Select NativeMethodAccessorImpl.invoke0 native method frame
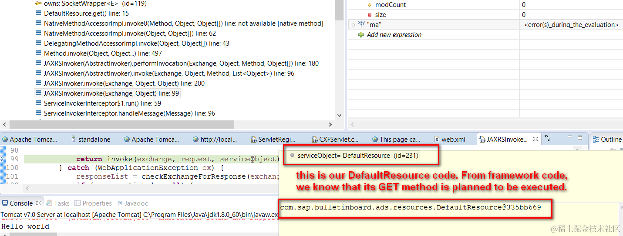This screenshot has width=623, height=236. [x=183, y=23]
